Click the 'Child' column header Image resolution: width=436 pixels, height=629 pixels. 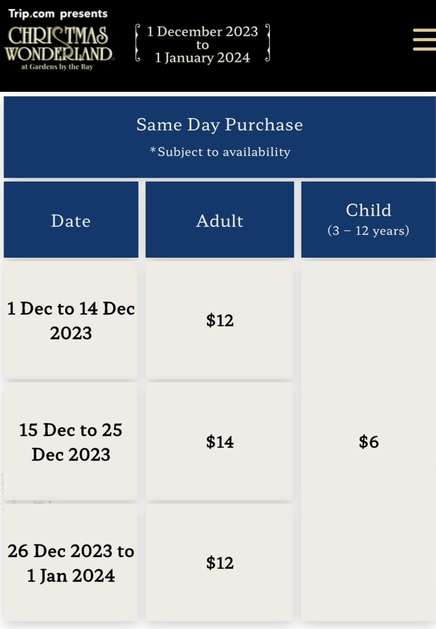[368, 210]
